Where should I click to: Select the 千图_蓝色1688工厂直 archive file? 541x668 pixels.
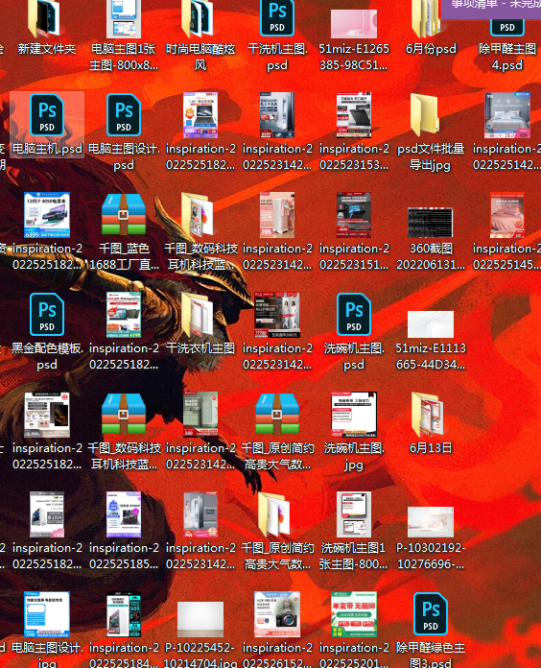pos(124,215)
